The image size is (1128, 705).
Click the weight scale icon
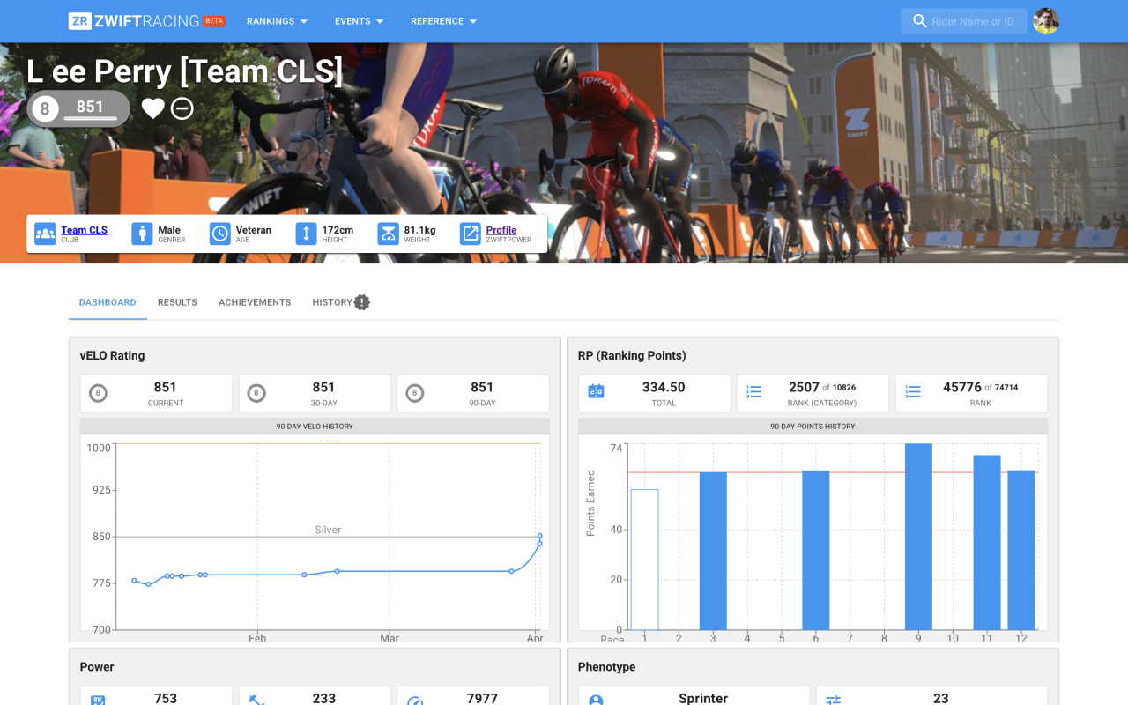pos(388,234)
